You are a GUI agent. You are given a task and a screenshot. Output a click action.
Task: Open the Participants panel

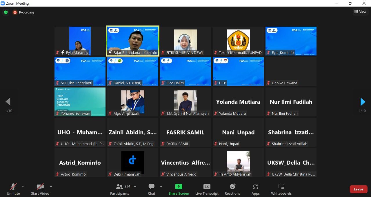point(119,189)
